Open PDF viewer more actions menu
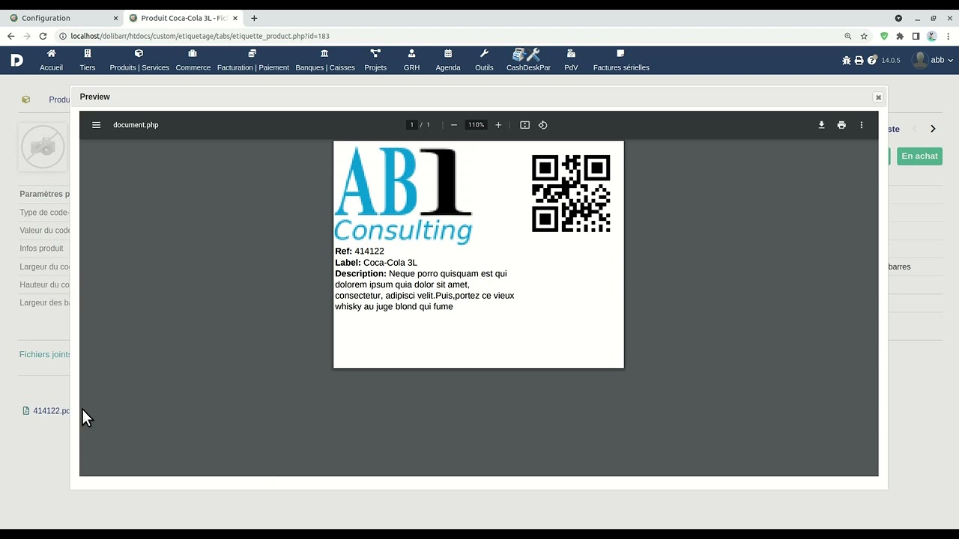The image size is (959, 539). click(862, 125)
